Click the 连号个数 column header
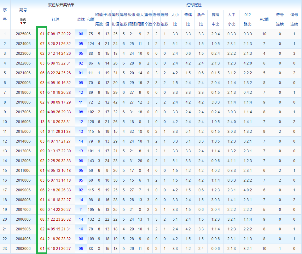 (x=156, y=20)
